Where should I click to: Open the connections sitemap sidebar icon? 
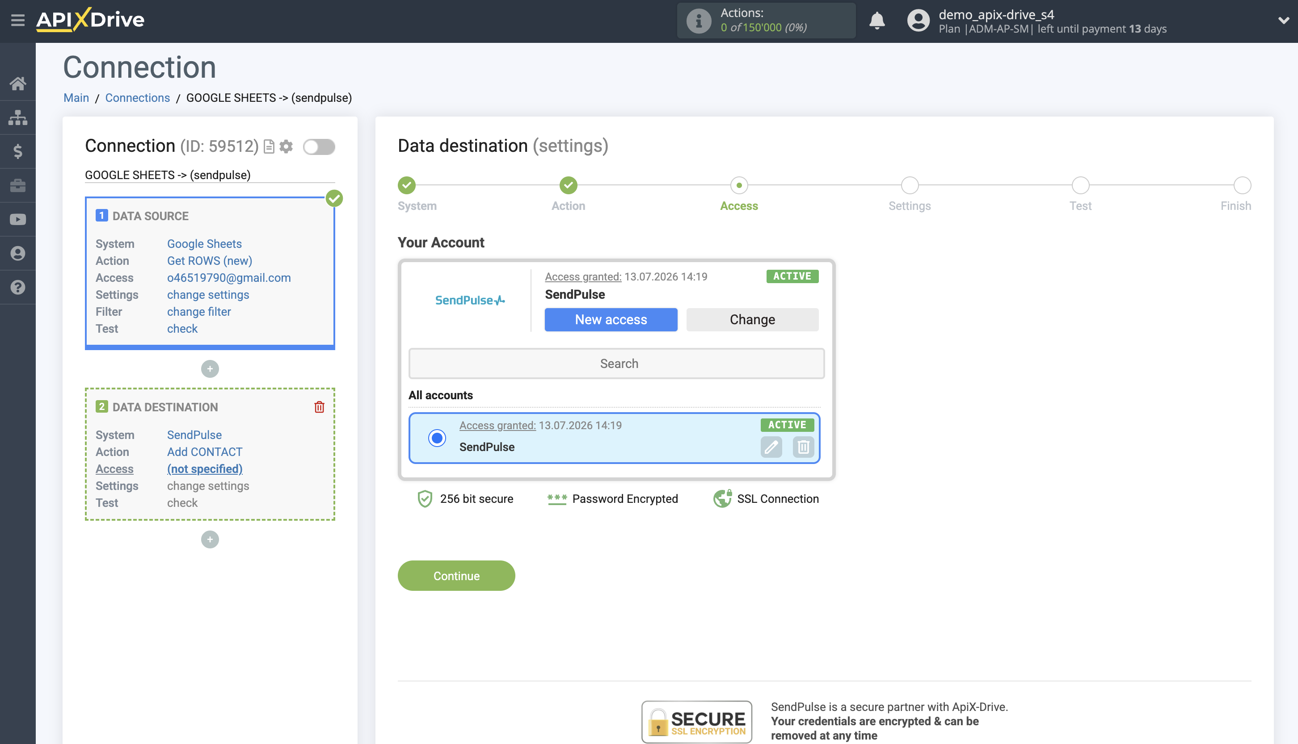point(18,117)
